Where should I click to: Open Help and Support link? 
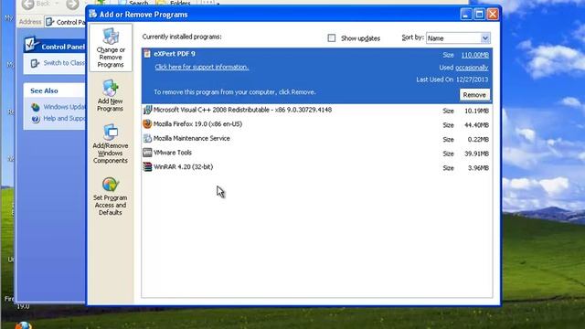tap(64, 118)
